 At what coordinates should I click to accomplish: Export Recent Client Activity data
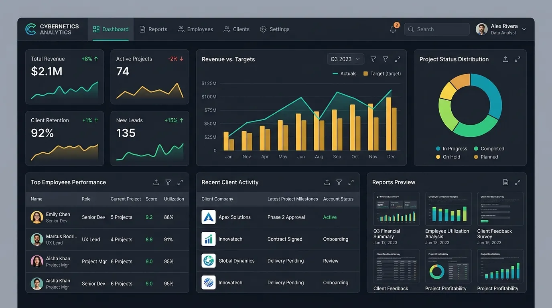click(x=327, y=182)
